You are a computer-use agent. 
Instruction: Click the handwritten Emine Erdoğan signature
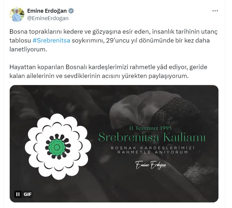(x=151, y=165)
